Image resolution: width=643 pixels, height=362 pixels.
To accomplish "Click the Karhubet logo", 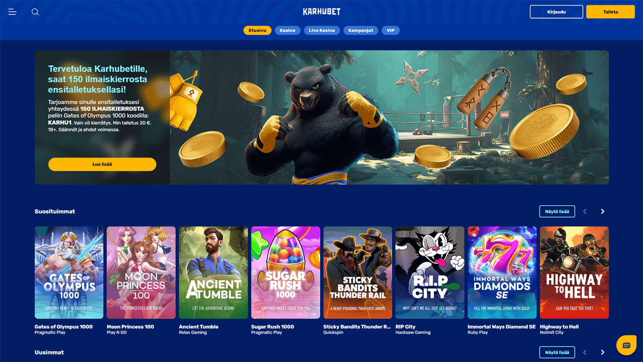I will click(321, 12).
